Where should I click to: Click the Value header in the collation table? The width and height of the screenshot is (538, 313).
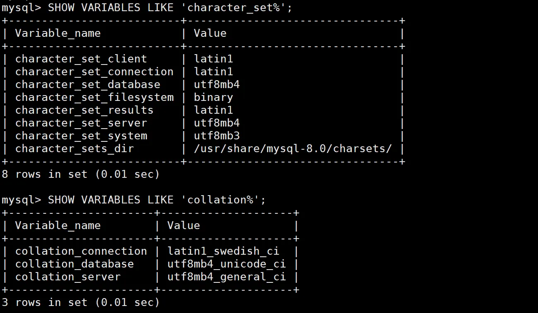tap(184, 225)
